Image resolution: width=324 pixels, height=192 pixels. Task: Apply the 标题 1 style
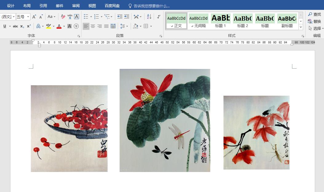220,21
